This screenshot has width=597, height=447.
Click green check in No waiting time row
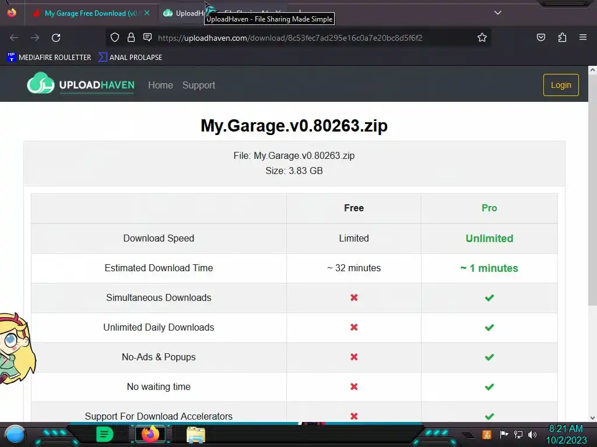(x=489, y=386)
